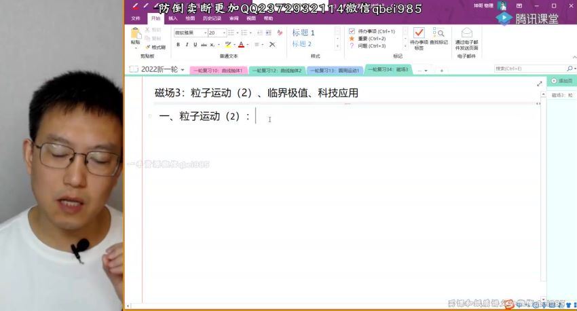Click the numbered list icon
This screenshot has height=311, width=577.
(x=244, y=33)
